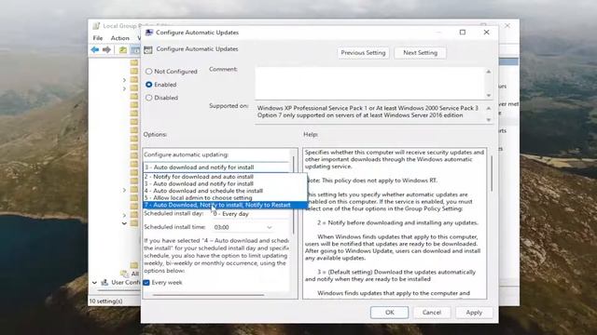The image size is (597, 335).
Task: Choose option 7 Auto Download, Notify to install, Notify to Restart
Action: [225, 205]
